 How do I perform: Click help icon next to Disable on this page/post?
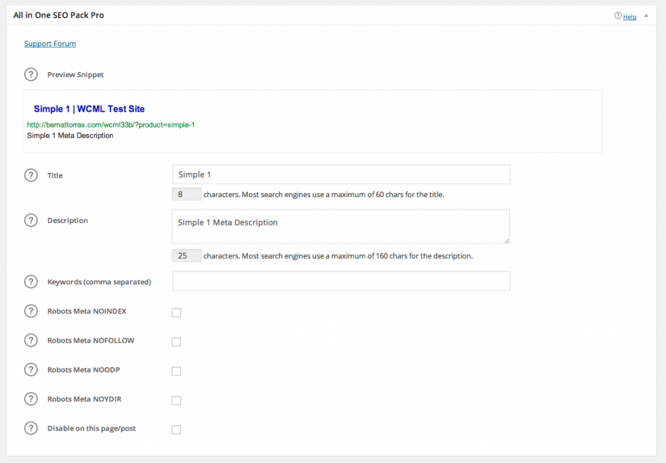[x=31, y=428]
